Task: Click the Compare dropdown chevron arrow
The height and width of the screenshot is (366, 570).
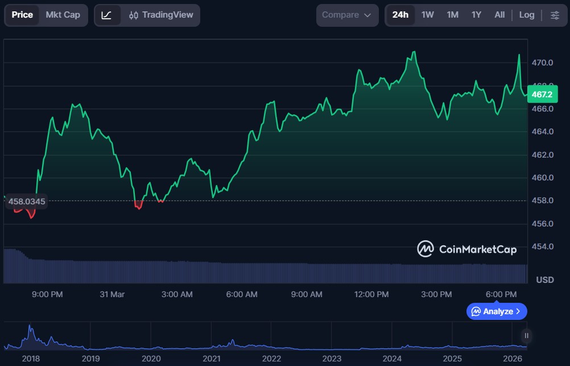Action: coord(367,15)
